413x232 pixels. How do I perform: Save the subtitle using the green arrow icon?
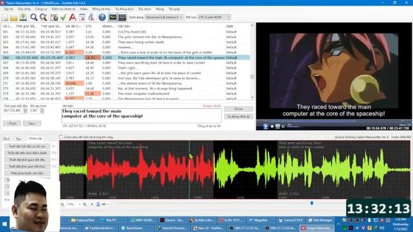click(x=23, y=17)
